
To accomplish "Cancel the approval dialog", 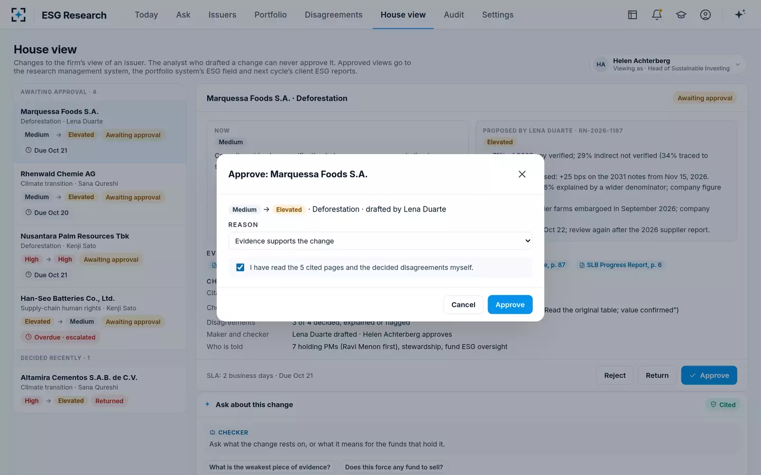I will click(463, 305).
